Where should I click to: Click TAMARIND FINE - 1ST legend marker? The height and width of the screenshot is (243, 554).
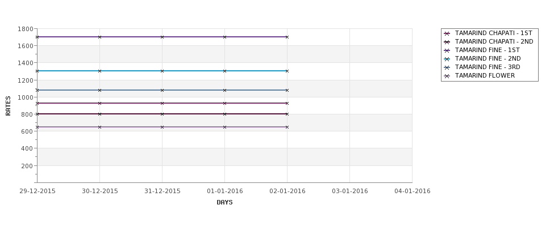point(447,50)
